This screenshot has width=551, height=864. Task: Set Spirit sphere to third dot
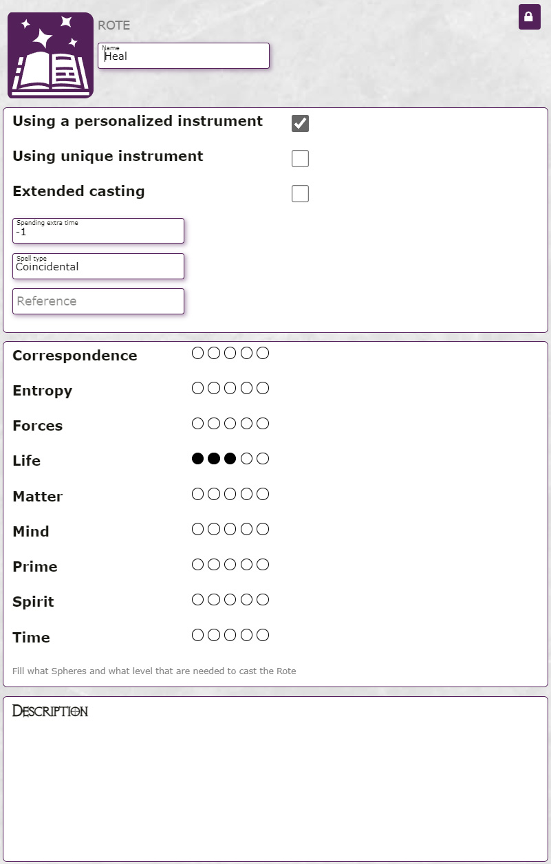click(230, 600)
